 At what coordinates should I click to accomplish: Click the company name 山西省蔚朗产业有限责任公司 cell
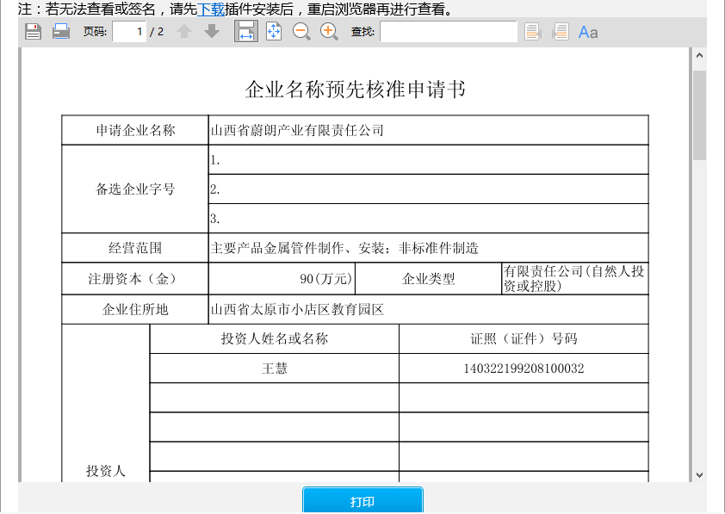(428, 131)
